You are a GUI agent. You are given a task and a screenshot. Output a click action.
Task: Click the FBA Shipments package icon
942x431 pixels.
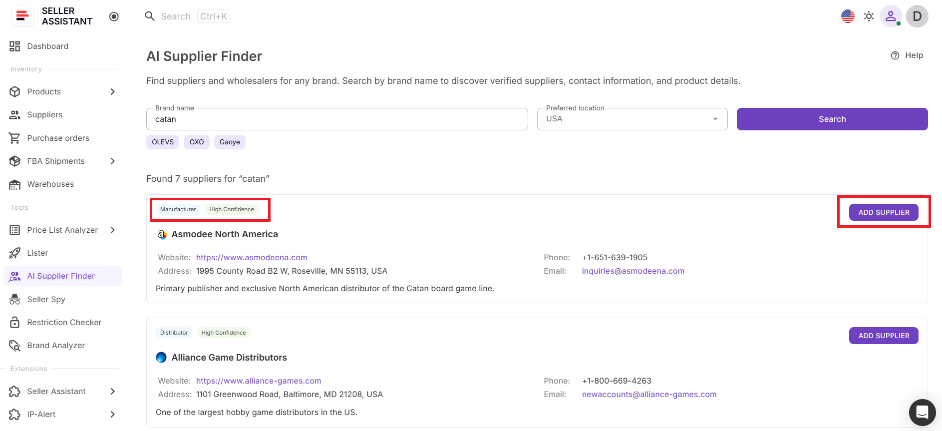coord(15,161)
